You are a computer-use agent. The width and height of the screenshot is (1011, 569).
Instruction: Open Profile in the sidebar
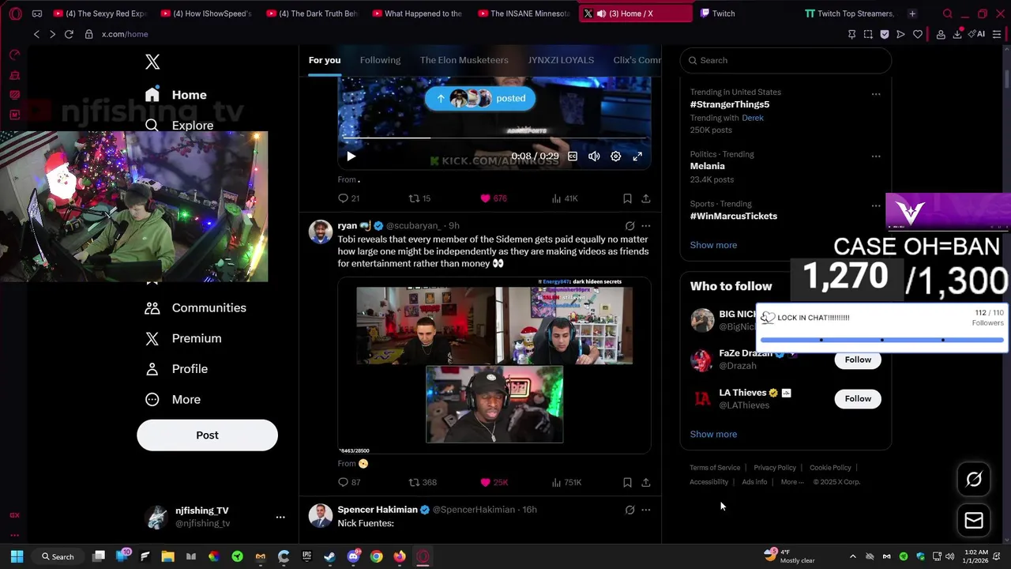coord(176,369)
